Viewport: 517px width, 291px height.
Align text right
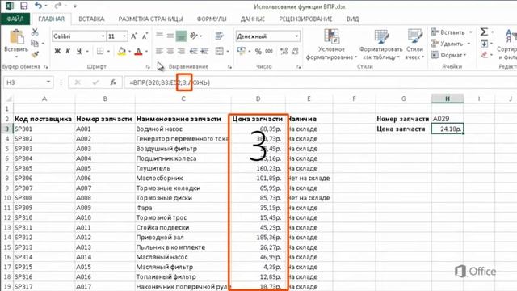click(x=181, y=51)
